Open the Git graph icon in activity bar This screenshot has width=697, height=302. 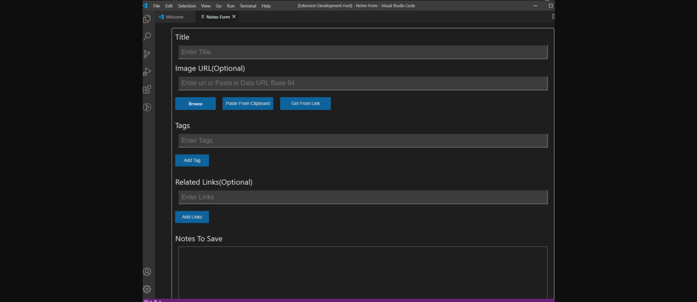click(147, 107)
